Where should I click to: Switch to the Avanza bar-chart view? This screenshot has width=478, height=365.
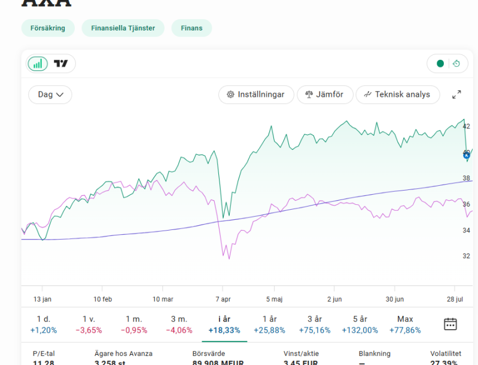(38, 64)
